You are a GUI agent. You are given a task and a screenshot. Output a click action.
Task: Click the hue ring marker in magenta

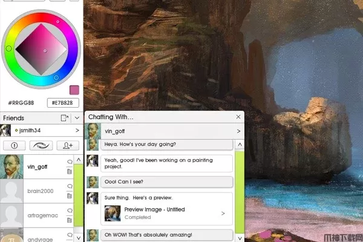click(x=58, y=22)
